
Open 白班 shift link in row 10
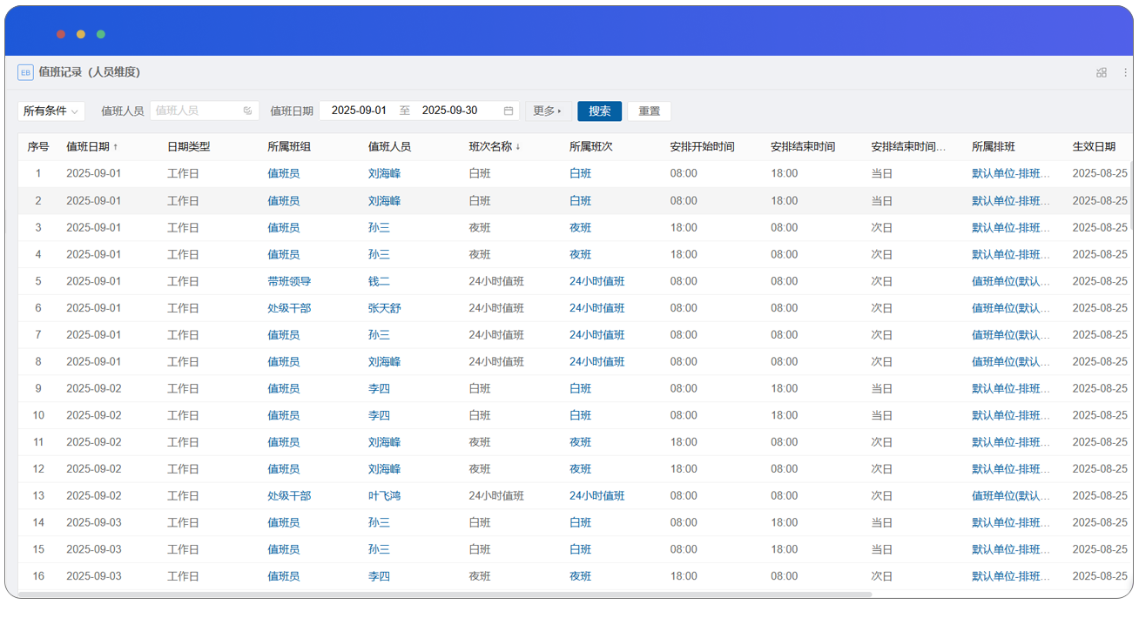580,416
